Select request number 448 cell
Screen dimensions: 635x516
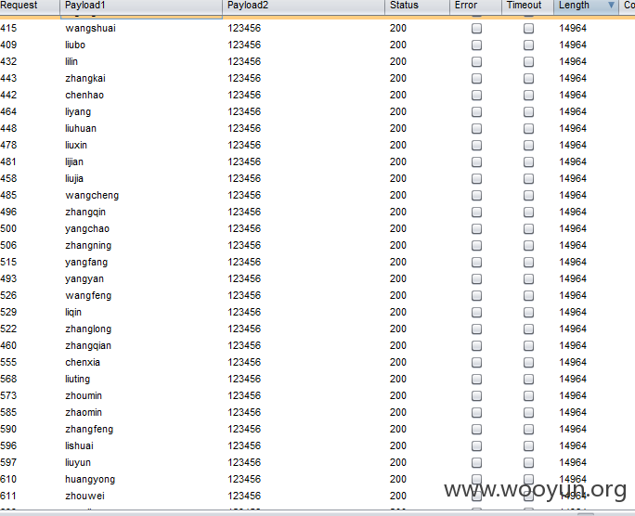click(x=30, y=128)
